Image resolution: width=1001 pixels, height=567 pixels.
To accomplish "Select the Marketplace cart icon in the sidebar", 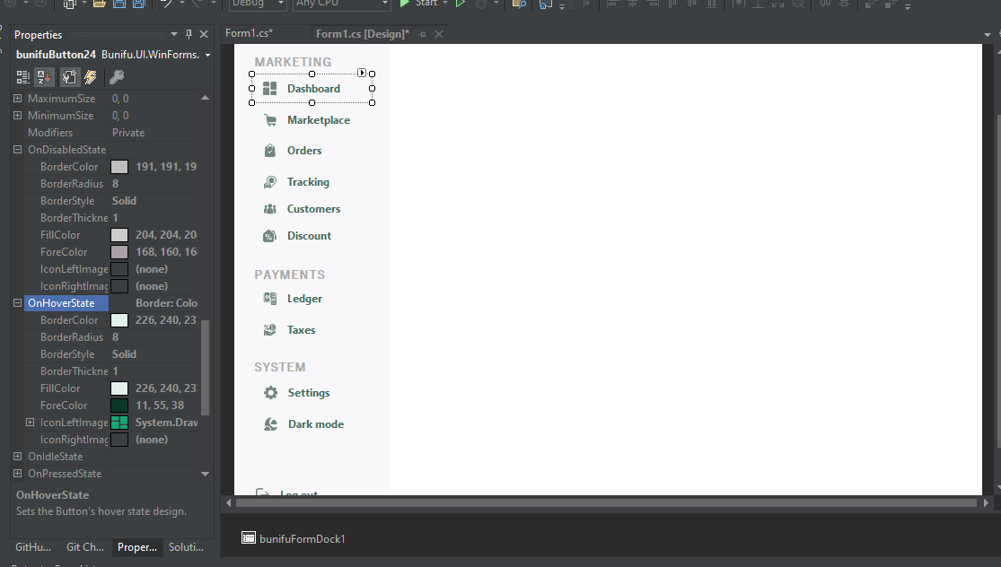I will 268,119.
